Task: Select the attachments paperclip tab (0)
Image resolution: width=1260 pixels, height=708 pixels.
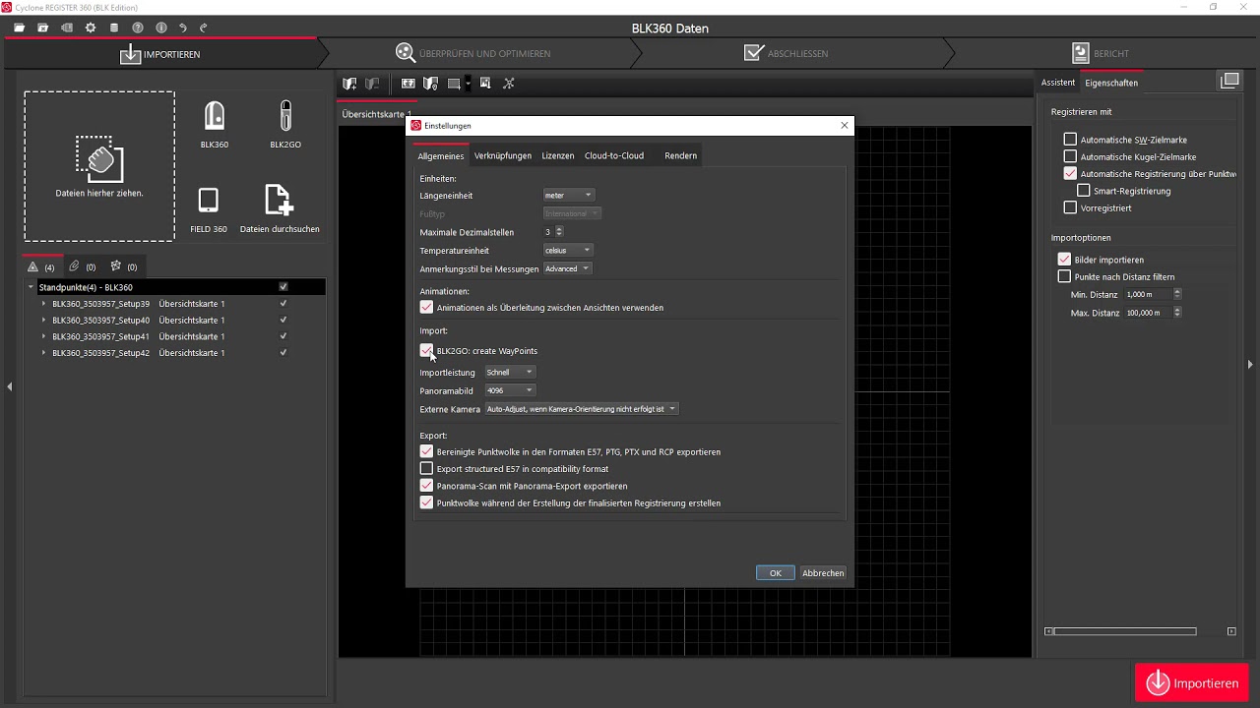Action: 82,266
